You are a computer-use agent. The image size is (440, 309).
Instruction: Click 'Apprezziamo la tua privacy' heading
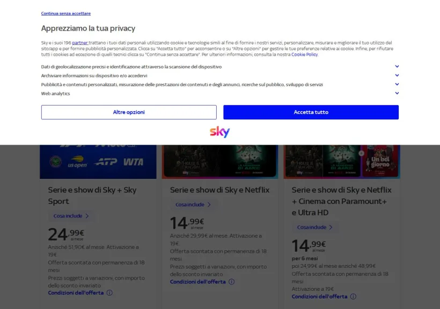point(88,28)
